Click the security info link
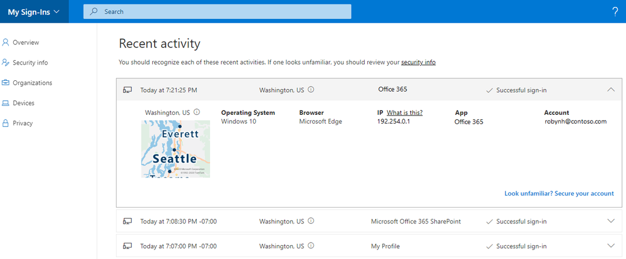Viewport: 626px width, 259px height. (x=418, y=62)
